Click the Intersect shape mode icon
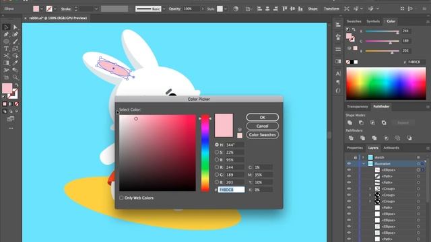Viewport: 431px width, 242px height. [x=372, y=122]
